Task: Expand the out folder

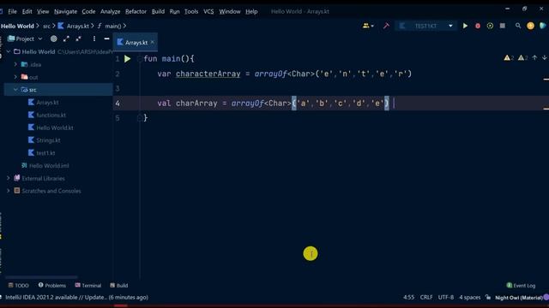Action: [15, 77]
